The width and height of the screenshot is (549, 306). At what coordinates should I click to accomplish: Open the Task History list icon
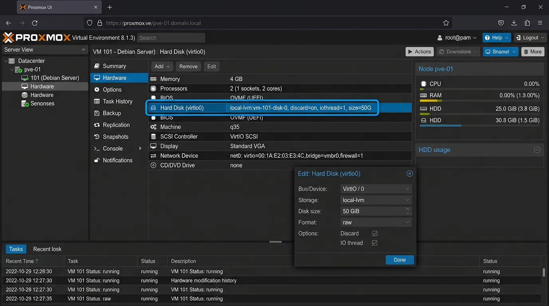[x=97, y=101]
